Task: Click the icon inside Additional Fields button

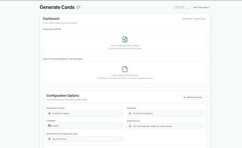Action: click(x=185, y=97)
